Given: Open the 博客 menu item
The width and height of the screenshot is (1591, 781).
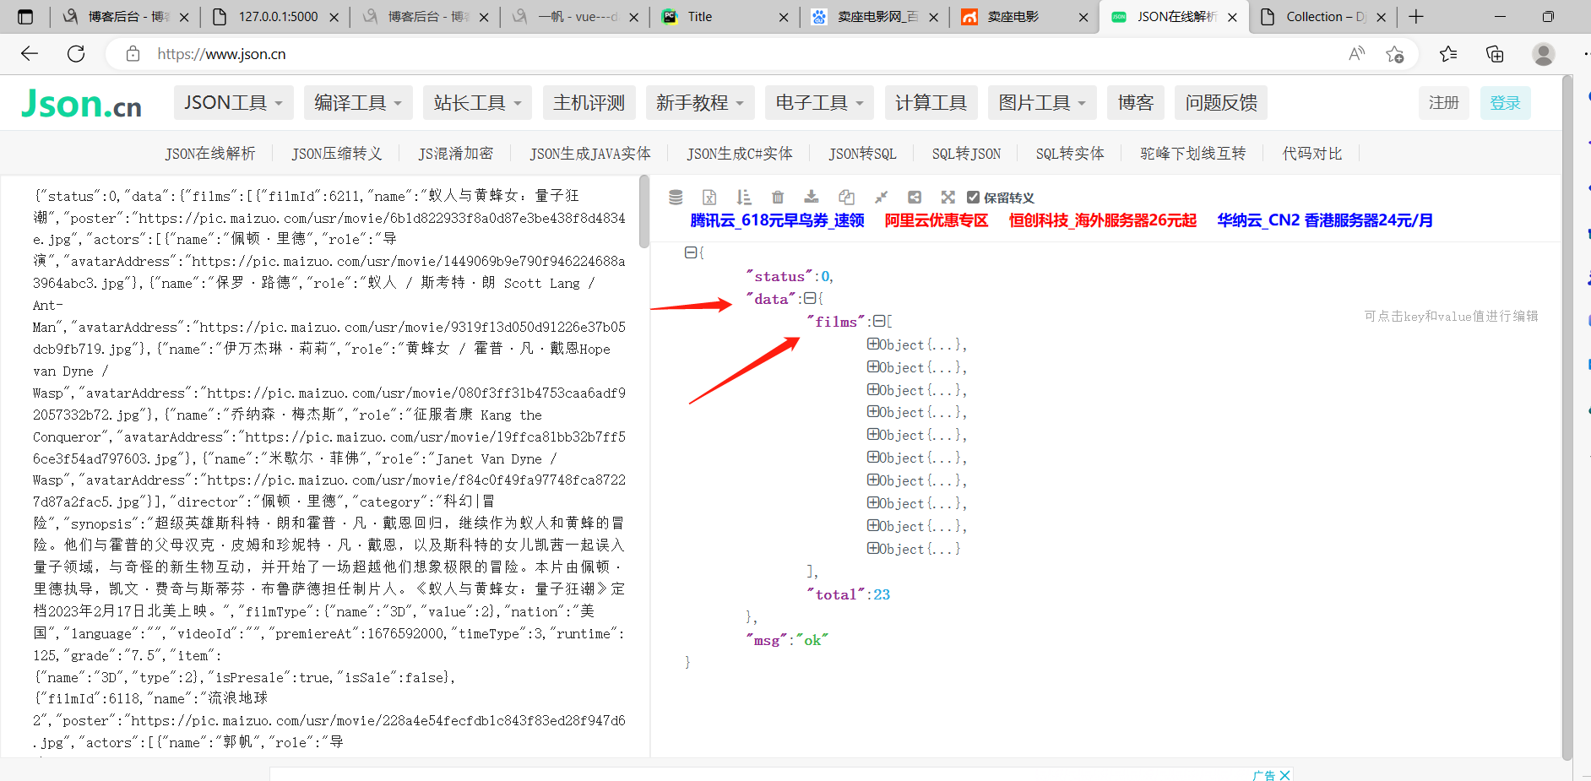Looking at the screenshot, I should 1136,103.
